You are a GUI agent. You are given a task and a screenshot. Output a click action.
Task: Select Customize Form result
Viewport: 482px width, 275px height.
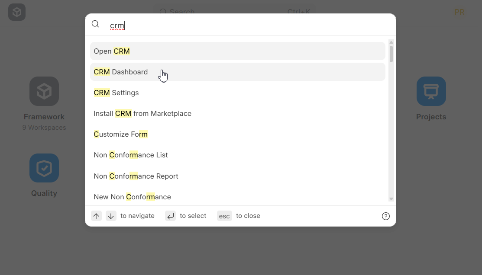(238, 134)
